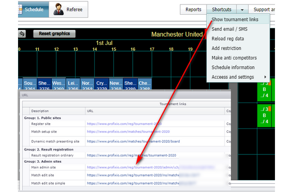Screen dimensions: 293x193
Task: Select the Cry... match block
Action: (102, 84)
